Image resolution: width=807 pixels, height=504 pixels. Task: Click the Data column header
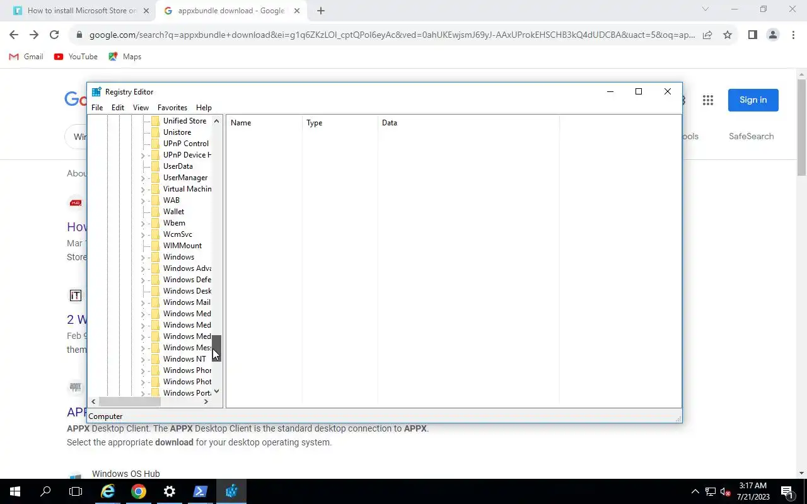point(468,123)
